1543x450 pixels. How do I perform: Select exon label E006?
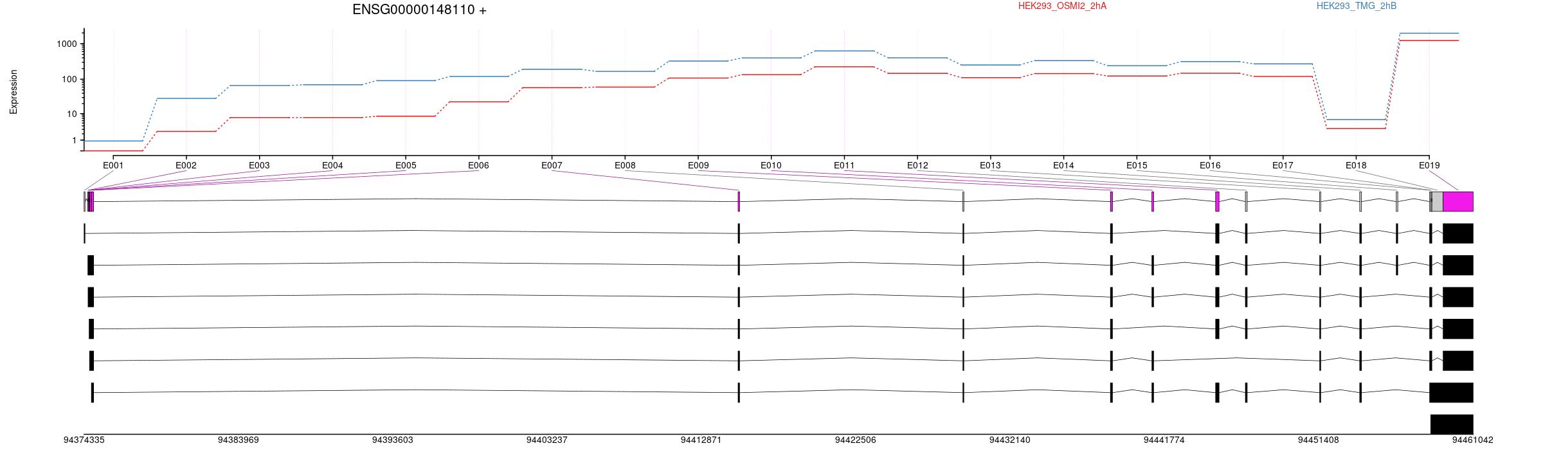click(478, 165)
